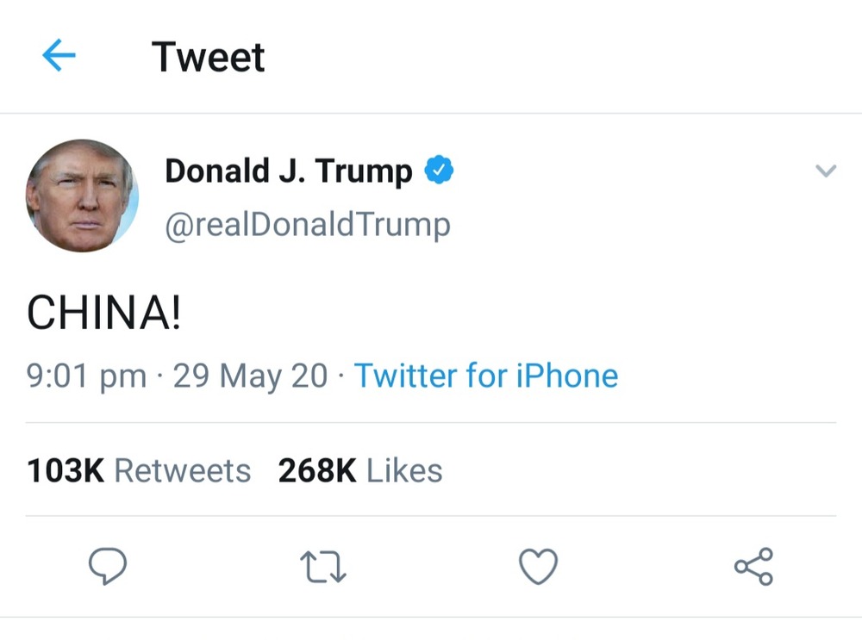862x640 pixels.
Task: Share the tweet using the share icon
Action: (x=753, y=567)
